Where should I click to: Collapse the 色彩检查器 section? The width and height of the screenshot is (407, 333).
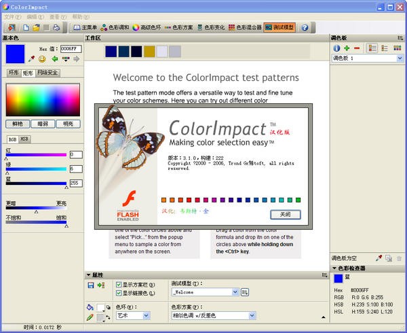click(x=334, y=268)
